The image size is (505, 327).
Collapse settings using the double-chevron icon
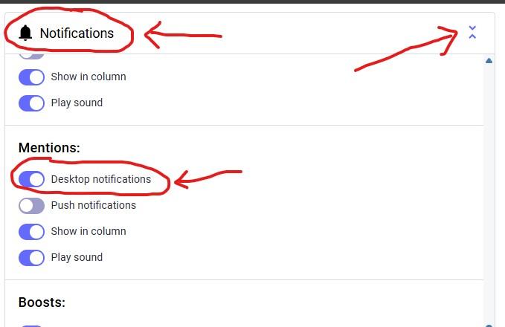472,33
